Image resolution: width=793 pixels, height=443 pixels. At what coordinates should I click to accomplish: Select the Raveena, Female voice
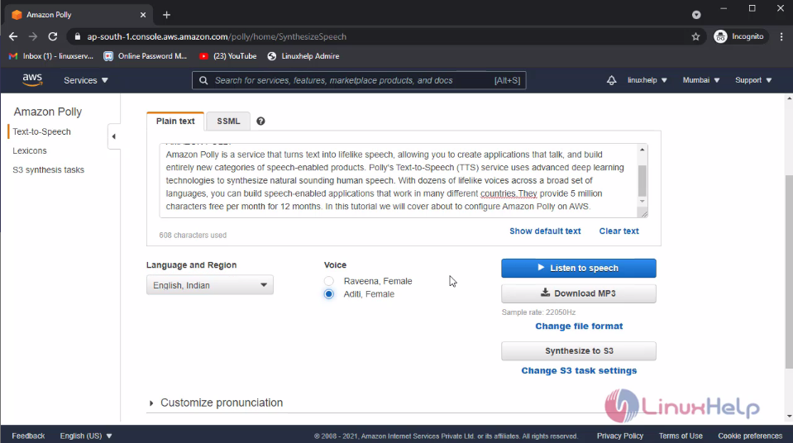pos(329,281)
